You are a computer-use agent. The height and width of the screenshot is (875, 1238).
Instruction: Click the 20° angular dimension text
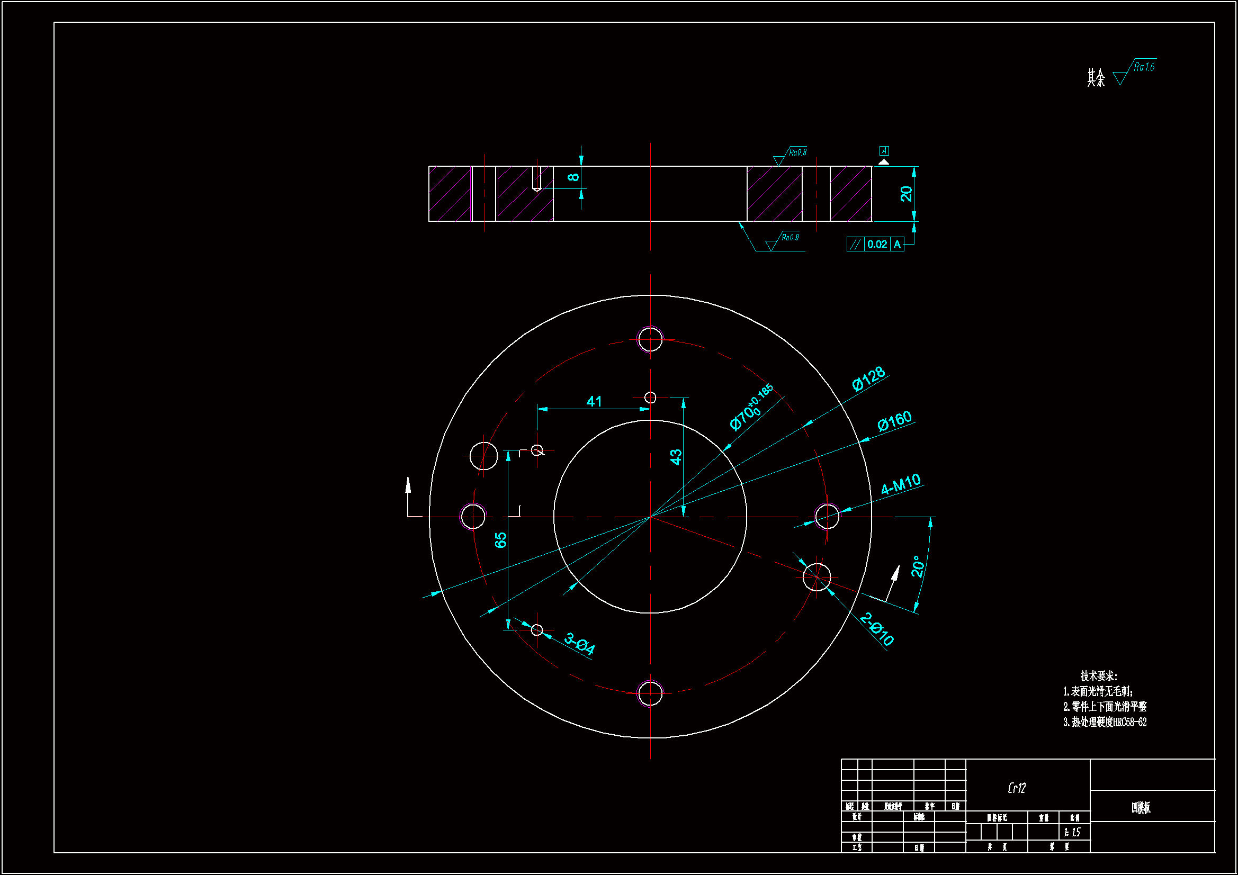pos(918,566)
